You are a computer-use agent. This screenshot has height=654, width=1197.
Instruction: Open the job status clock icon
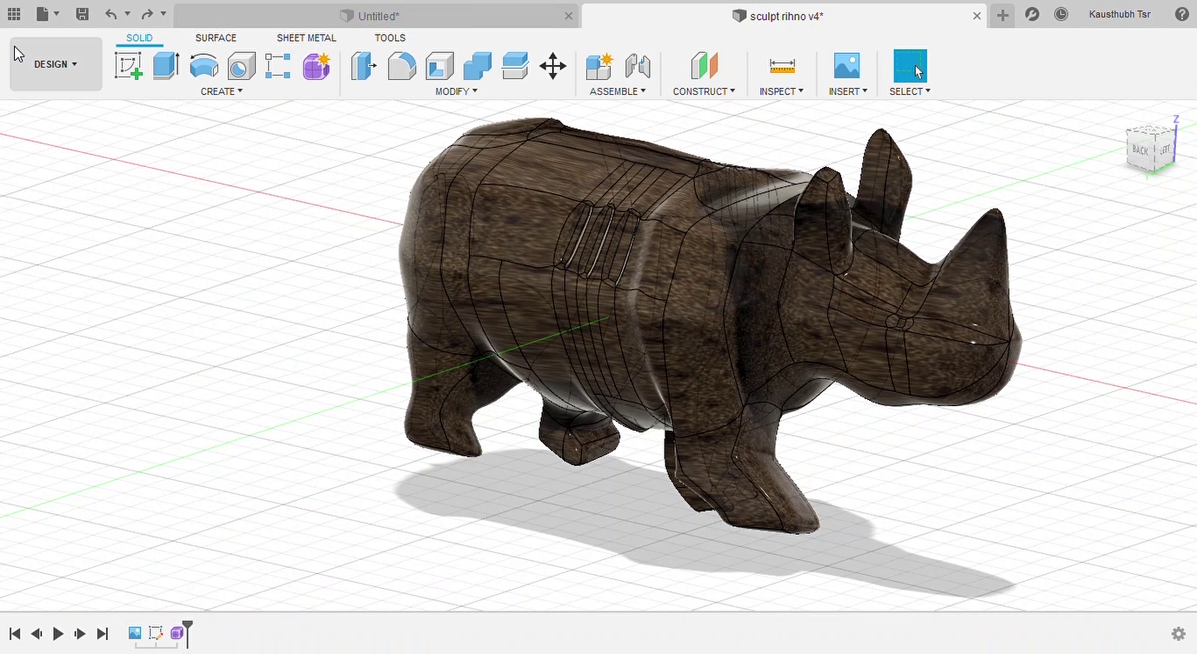pos(1060,15)
